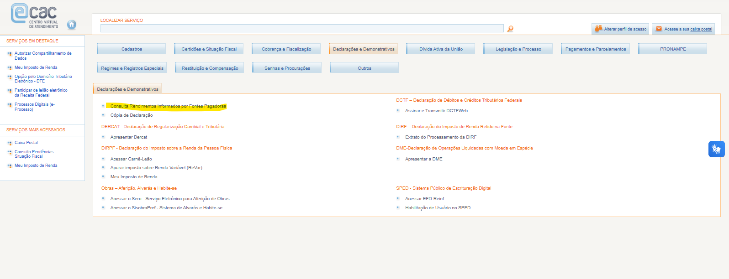Open the VLibras accessibility hands icon
The width and height of the screenshot is (729, 279).
point(716,149)
